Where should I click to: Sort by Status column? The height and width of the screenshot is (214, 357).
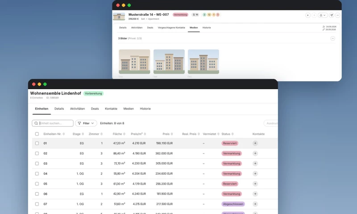(x=228, y=134)
